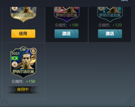Click the white chevron on teal card
135x107 pixels.
point(110,8)
